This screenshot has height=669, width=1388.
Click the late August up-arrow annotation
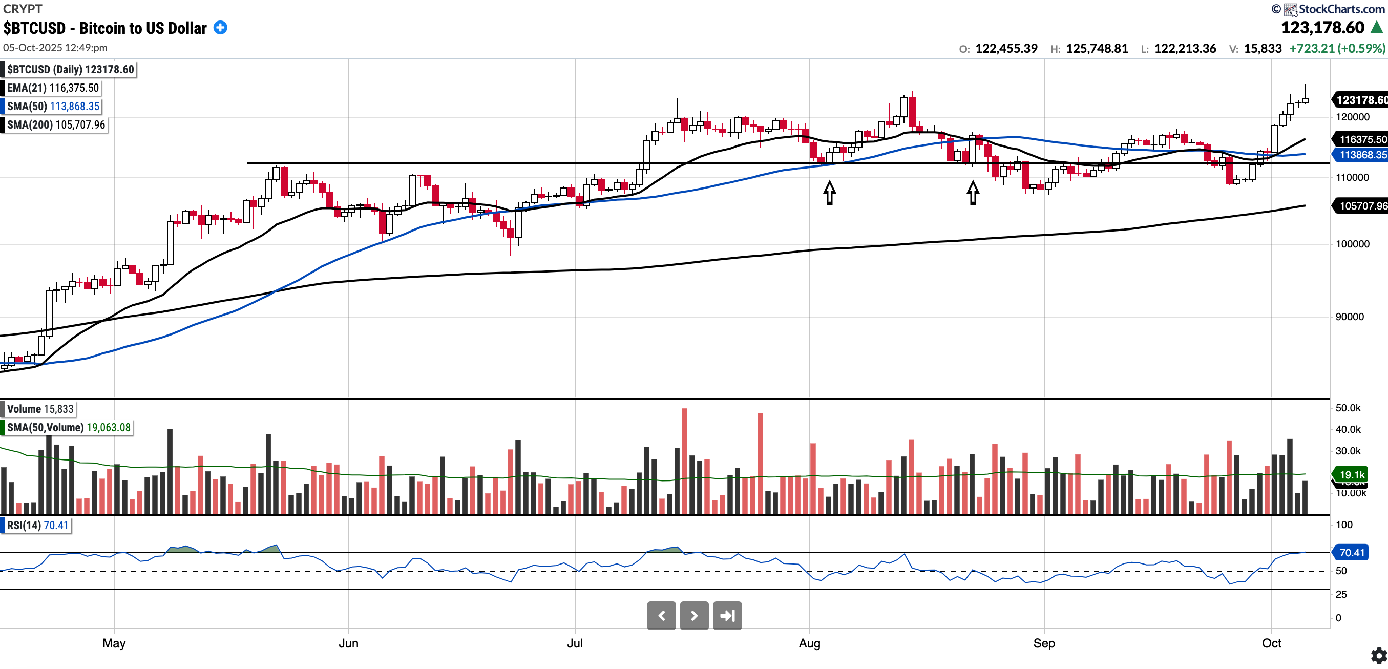[x=973, y=193]
